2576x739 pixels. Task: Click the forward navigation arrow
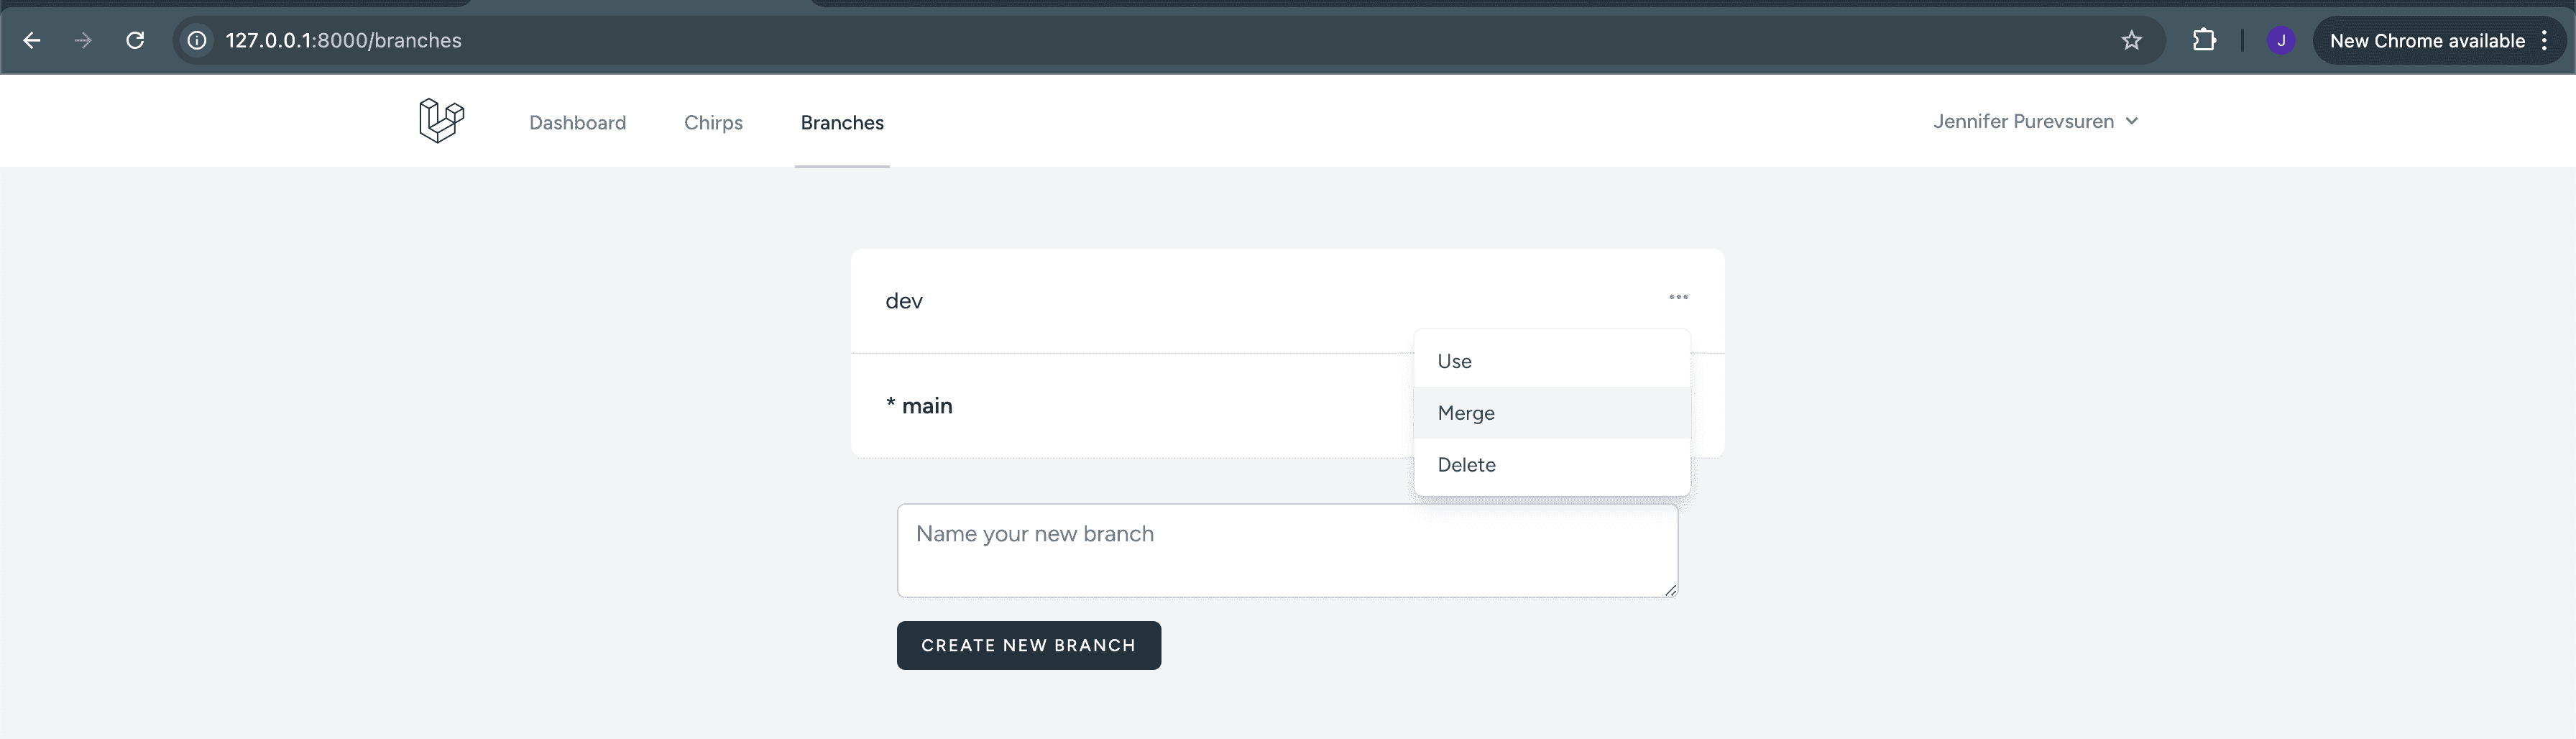[84, 41]
